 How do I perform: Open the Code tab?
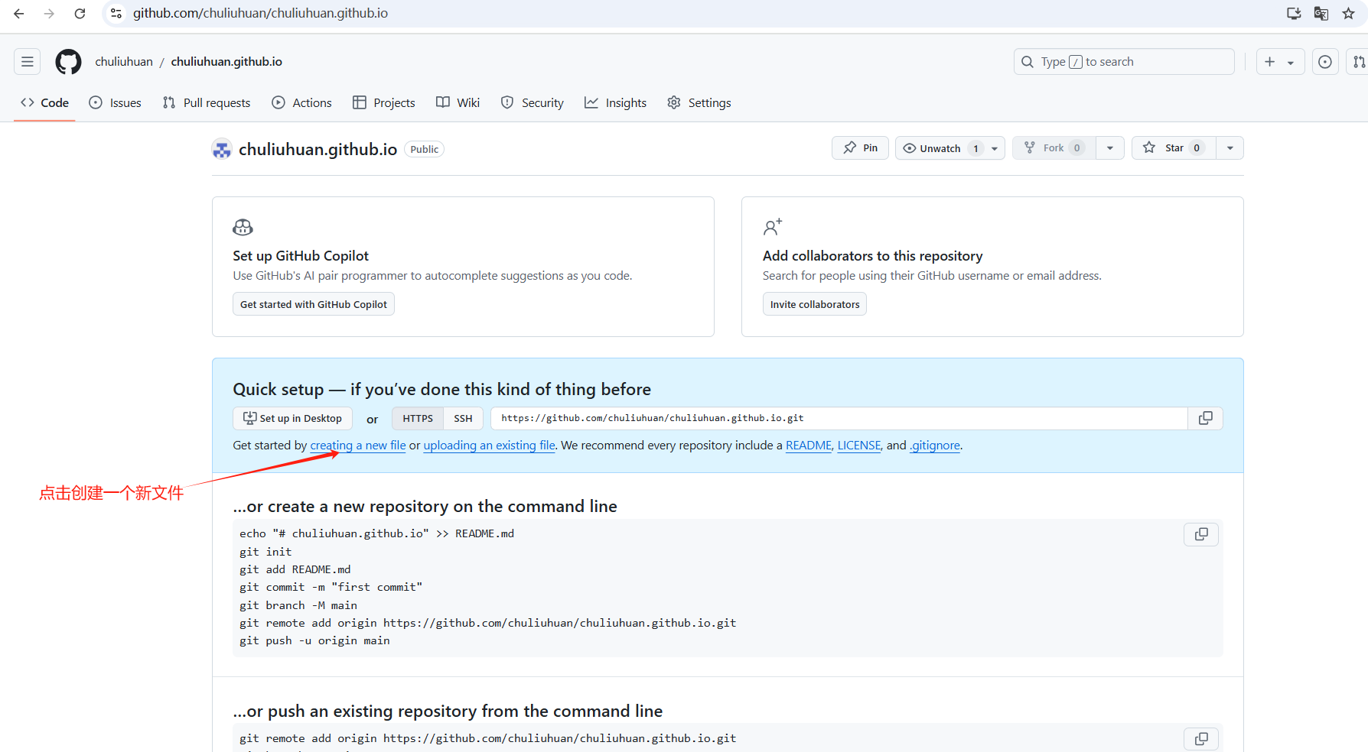[x=44, y=102]
